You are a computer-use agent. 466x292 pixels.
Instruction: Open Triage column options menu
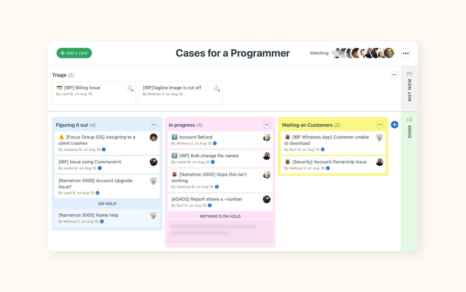(394, 75)
